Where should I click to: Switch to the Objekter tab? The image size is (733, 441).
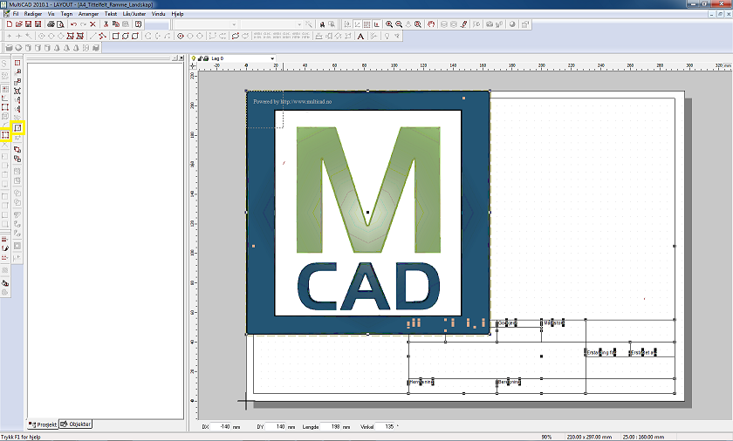click(76, 424)
